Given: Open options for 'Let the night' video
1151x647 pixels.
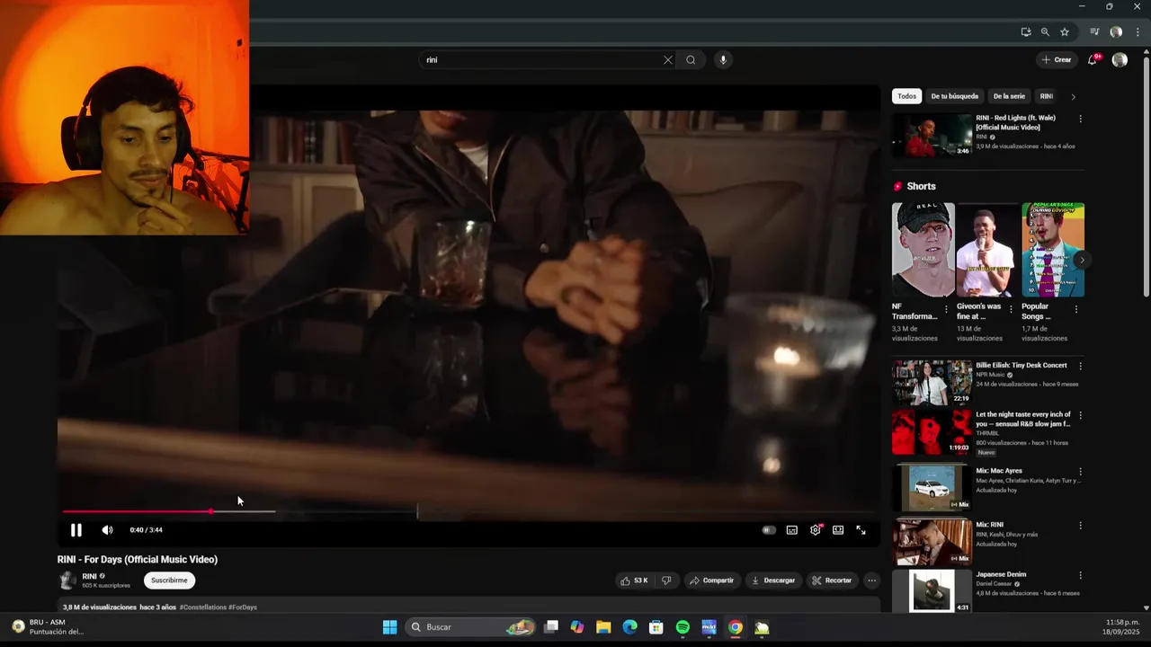Looking at the screenshot, I should click(x=1080, y=416).
